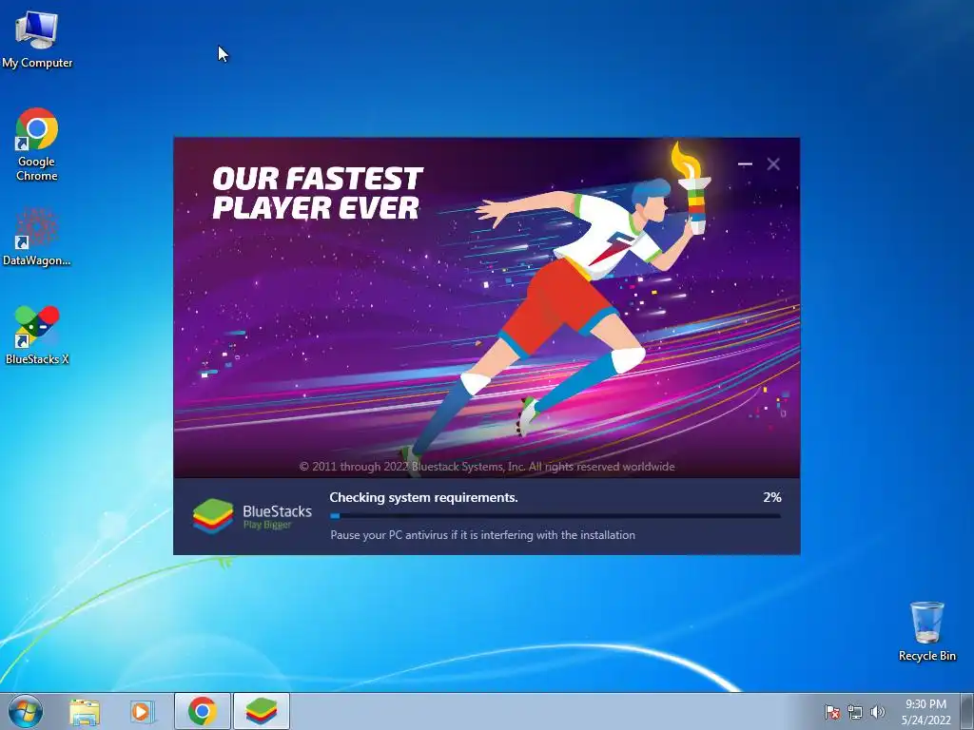Open the clock showing 9:30 PM
The height and width of the screenshot is (730, 974).
pyautogui.click(x=925, y=712)
